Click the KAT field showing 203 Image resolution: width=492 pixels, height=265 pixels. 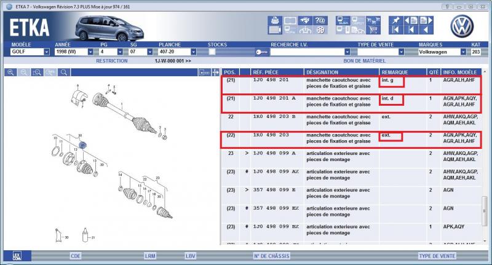pyautogui.click(x=476, y=52)
